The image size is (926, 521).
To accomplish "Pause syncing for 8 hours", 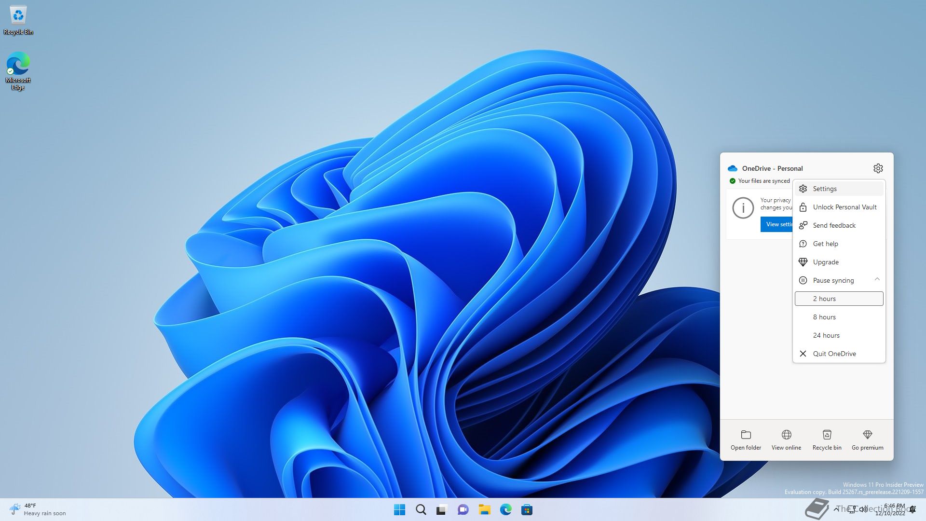I will (x=839, y=317).
